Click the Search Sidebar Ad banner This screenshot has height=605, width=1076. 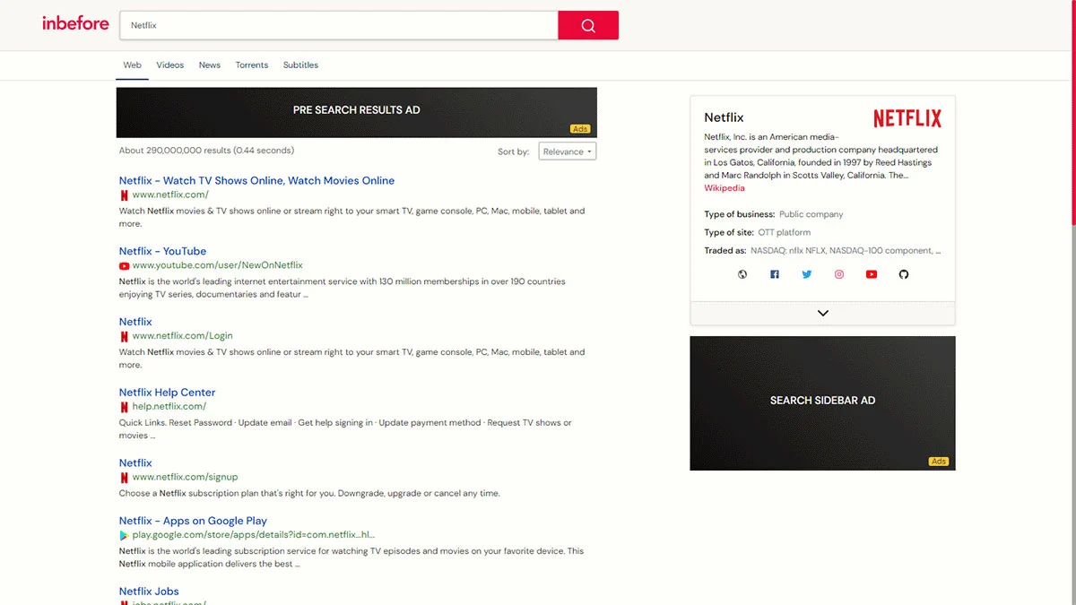coord(823,403)
